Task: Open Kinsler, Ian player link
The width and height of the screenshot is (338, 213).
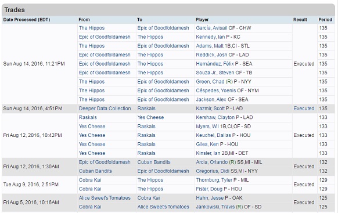Action: point(208,153)
